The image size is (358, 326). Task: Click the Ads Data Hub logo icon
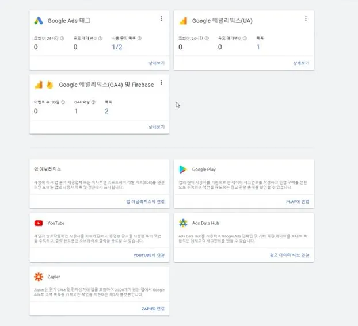click(183, 223)
